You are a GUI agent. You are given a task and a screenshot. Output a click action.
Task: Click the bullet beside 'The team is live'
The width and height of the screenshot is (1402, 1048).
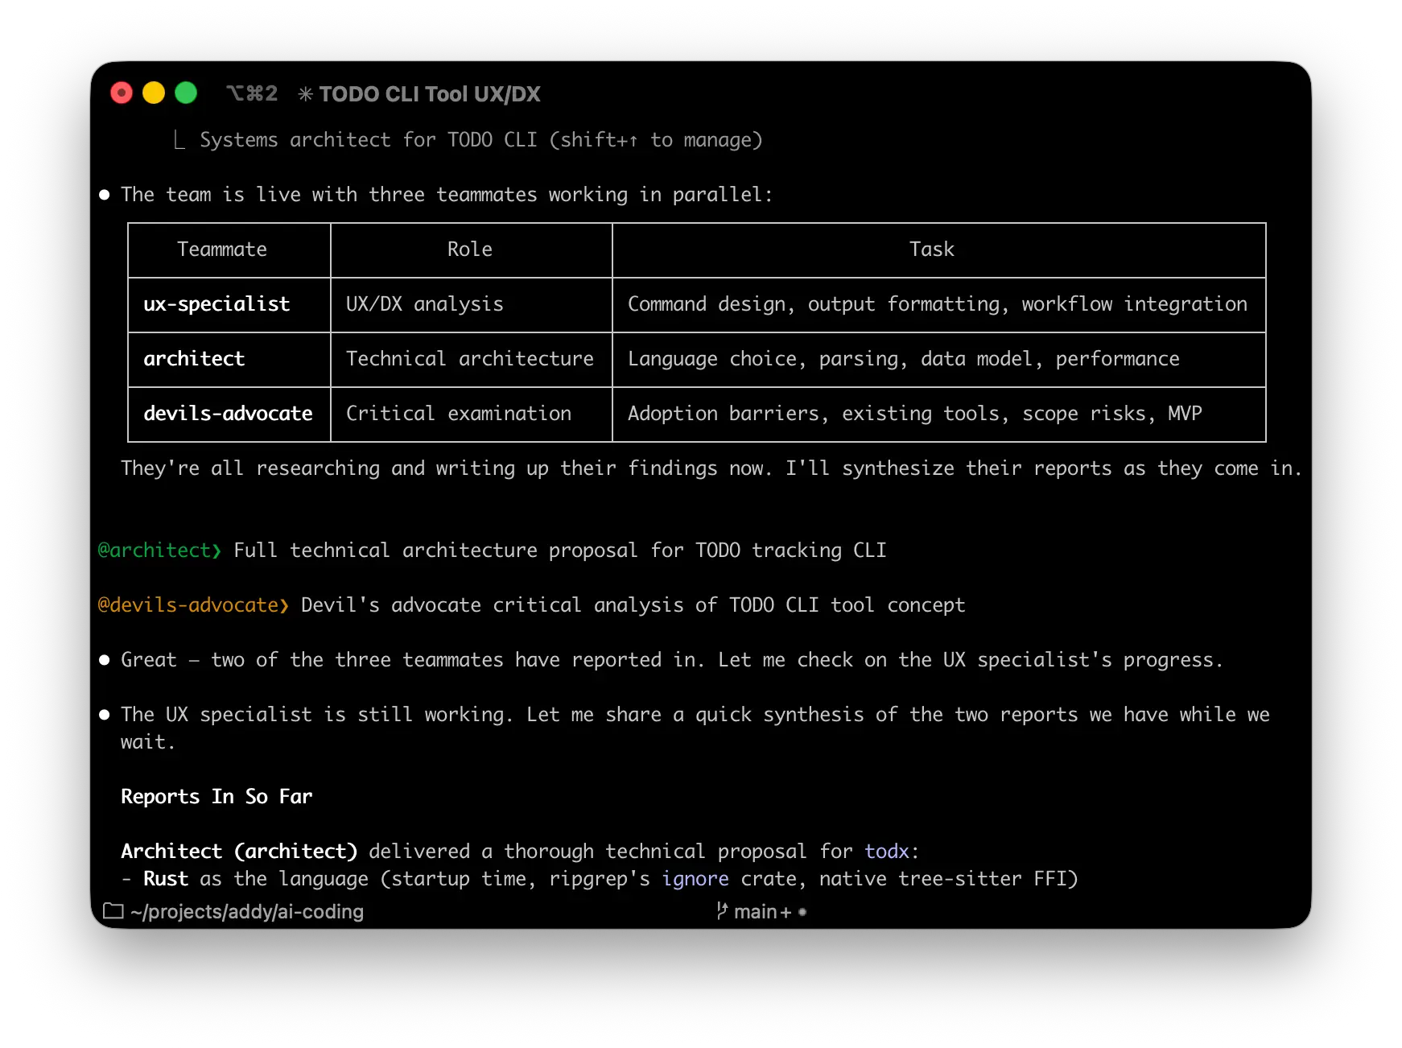click(105, 194)
